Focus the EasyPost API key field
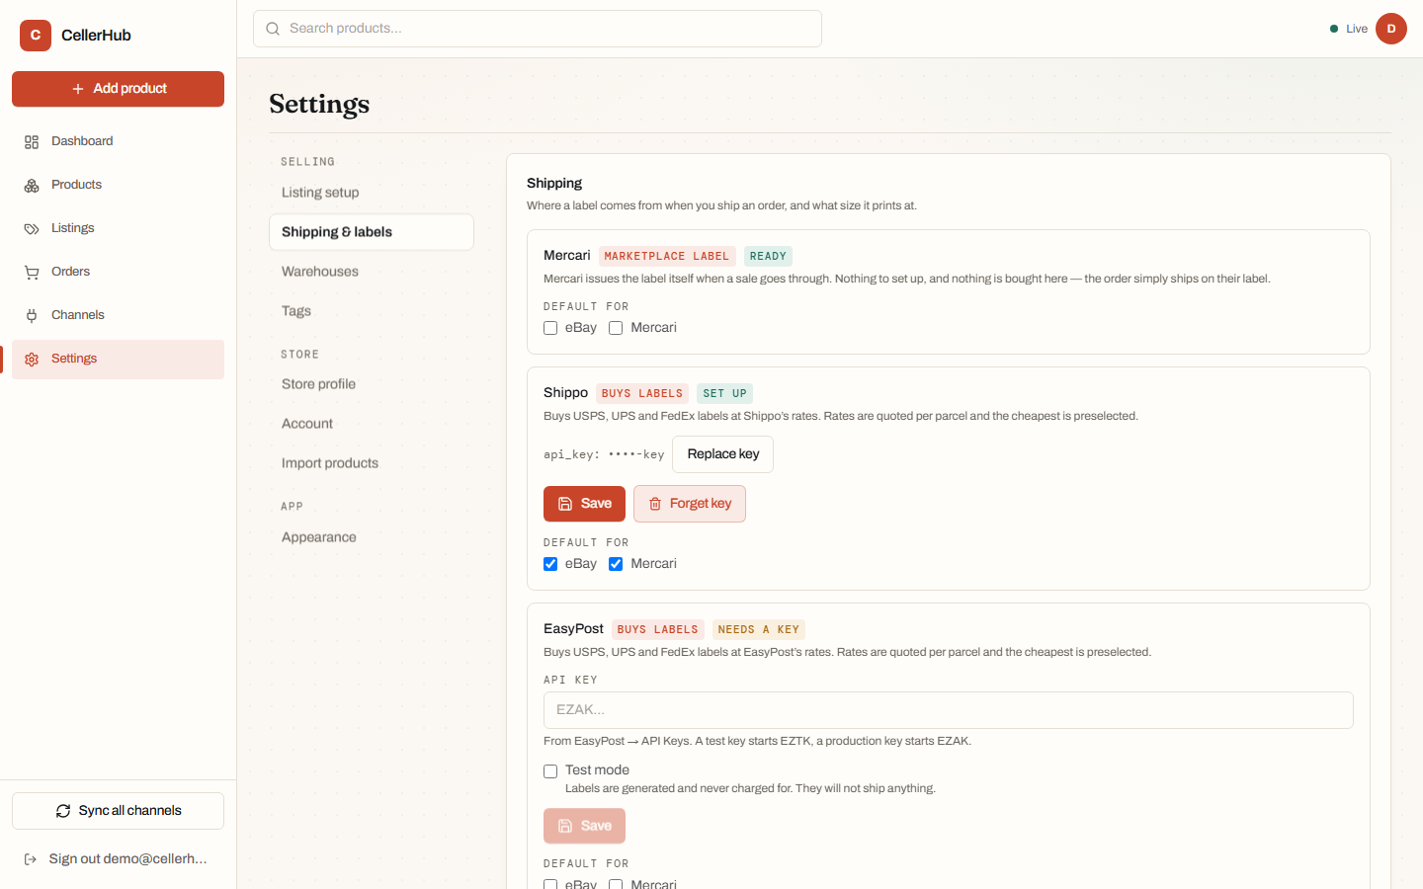1423x889 pixels. (x=949, y=710)
